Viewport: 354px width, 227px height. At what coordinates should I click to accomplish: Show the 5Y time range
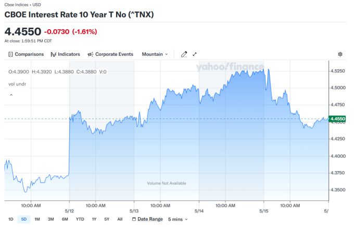pyautogui.click(x=106, y=219)
